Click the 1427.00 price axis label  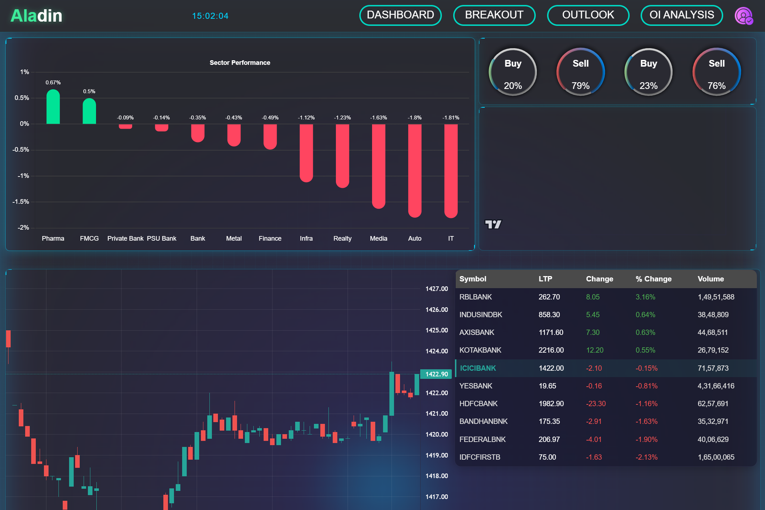pos(437,289)
